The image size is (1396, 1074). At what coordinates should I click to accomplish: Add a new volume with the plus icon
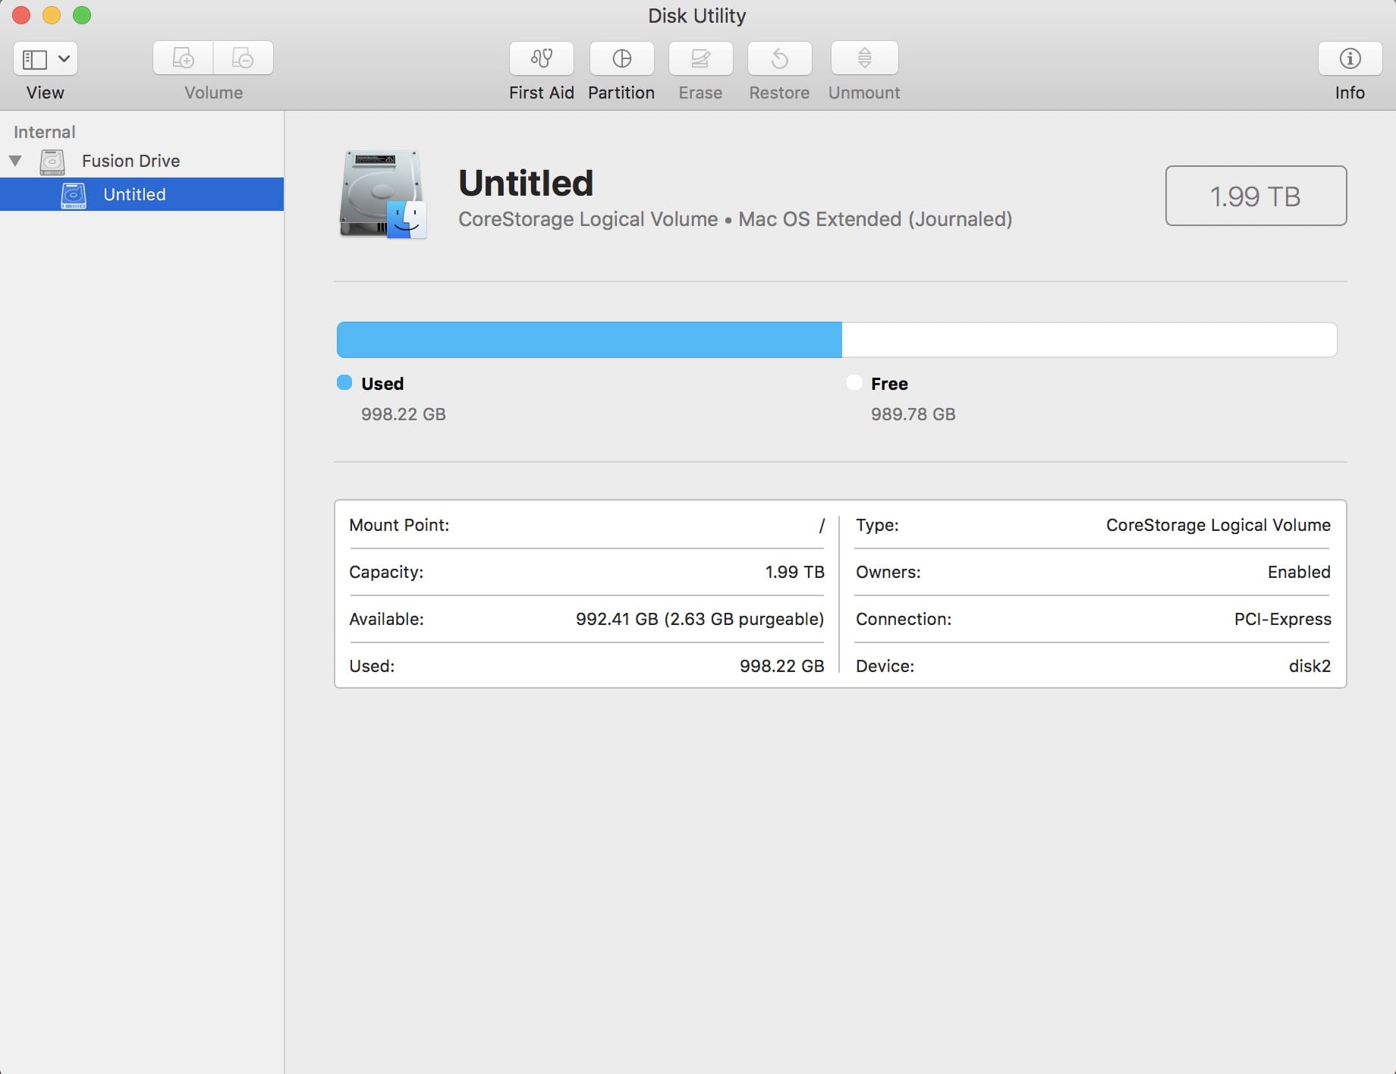(183, 57)
